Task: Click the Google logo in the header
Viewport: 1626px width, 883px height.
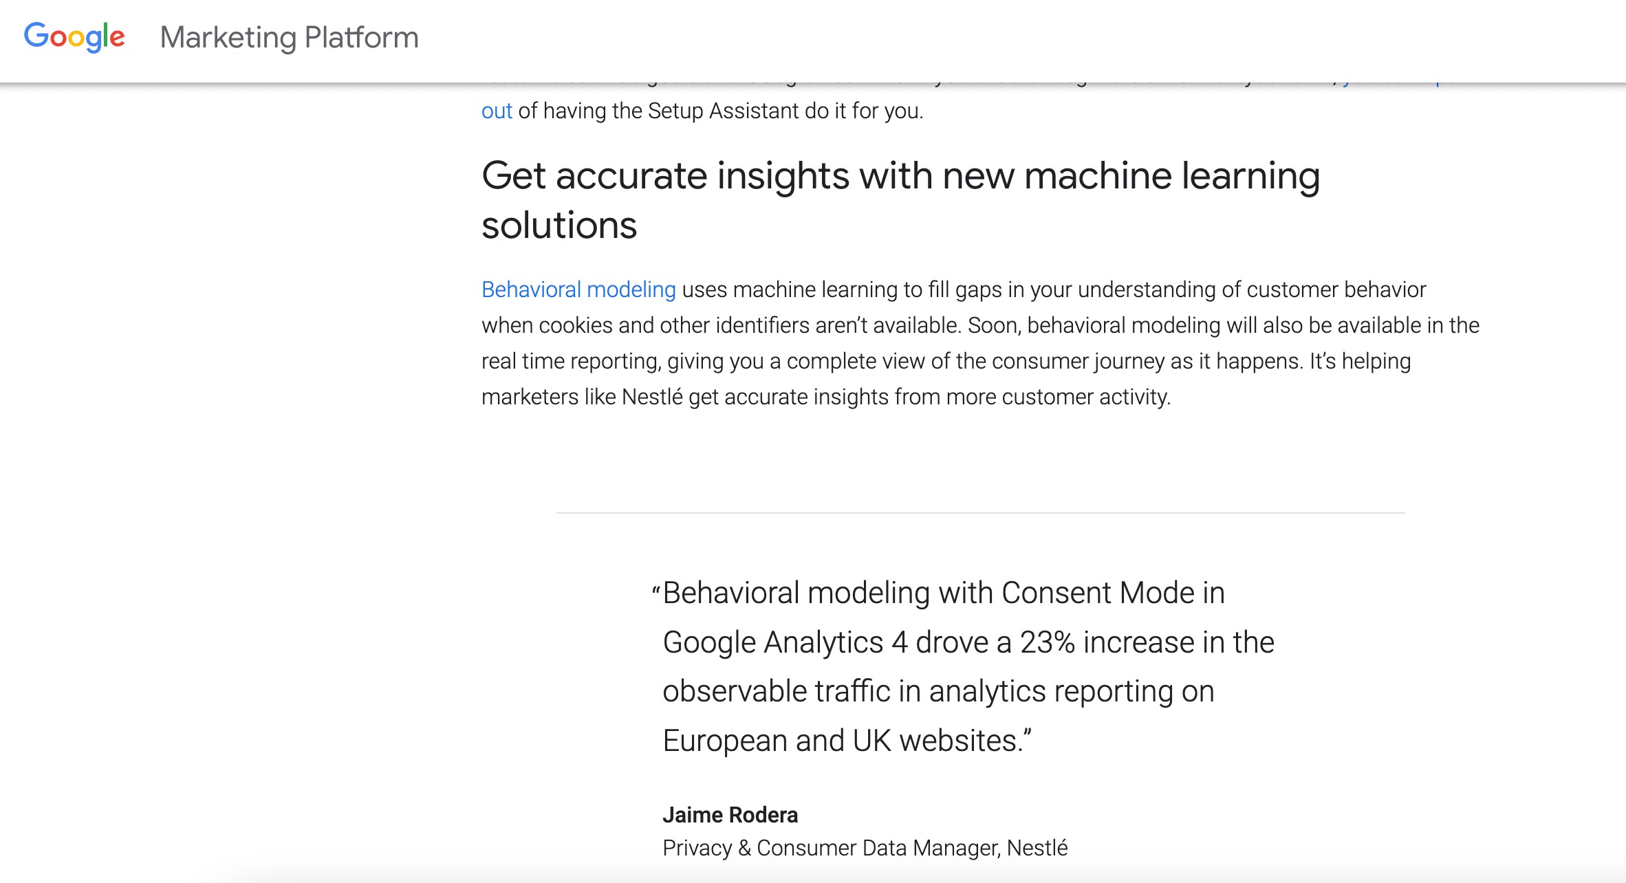Action: (x=74, y=37)
